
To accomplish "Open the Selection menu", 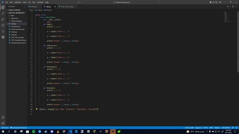I will [x=18, y=2].
